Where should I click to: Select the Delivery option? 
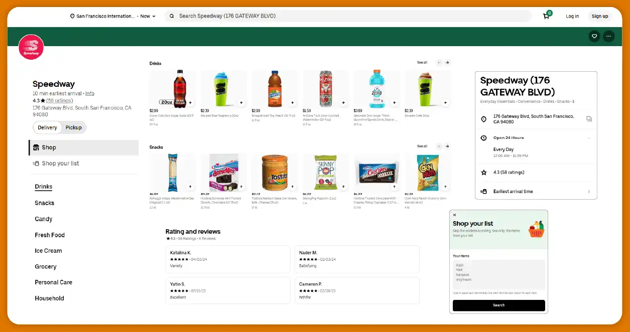(47, 127)
